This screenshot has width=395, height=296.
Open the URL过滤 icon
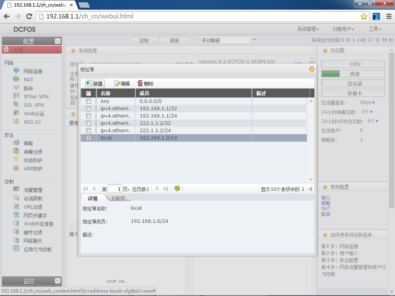[x=16, y=206]
